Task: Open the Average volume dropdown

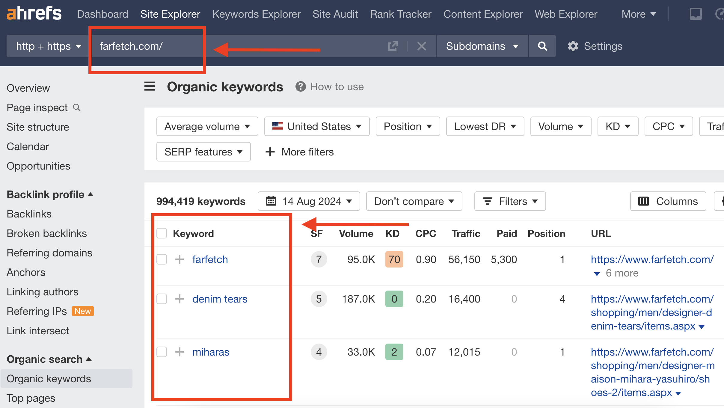Action: [207, 126]
